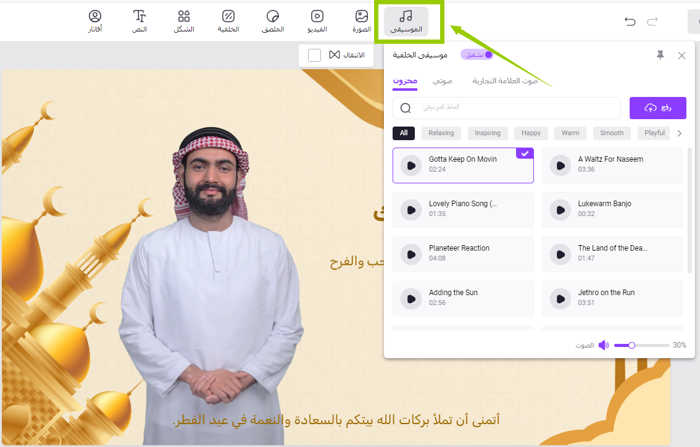The width and height of the screenshot is (700, 447).
Task: Toggle the background music switch off
Action: 477,55
